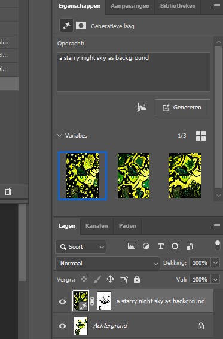Collapse the Variaties section

coord(59,135)
